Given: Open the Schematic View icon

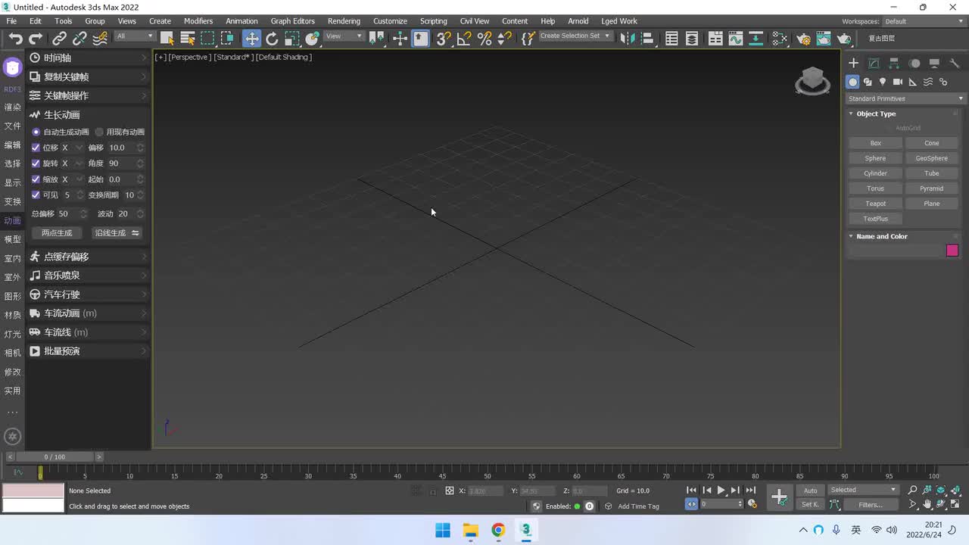Looking at the screenshot, I should tap(756, 39).
